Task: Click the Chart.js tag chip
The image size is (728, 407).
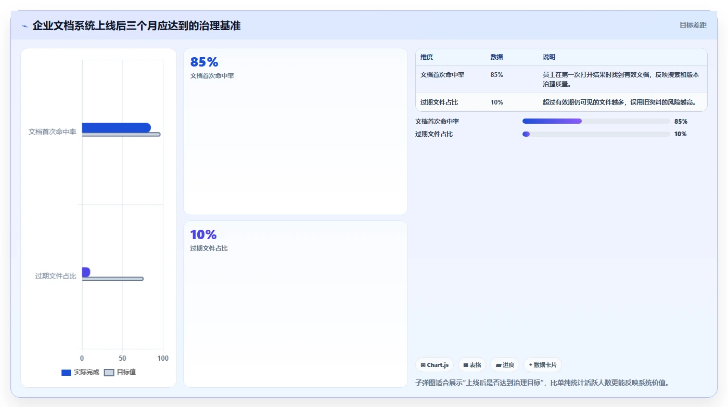Action: 435,365
